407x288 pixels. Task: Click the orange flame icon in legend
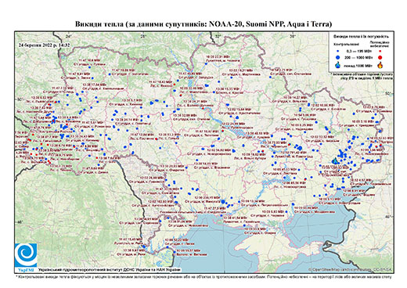(380, 65)
